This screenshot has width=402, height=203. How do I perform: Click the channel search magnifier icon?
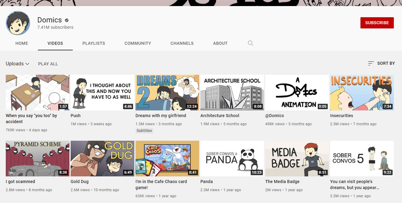[x=250, y=43]
